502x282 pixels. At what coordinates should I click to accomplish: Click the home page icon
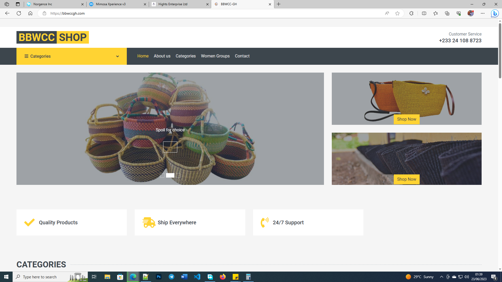(x=30, y=13)
